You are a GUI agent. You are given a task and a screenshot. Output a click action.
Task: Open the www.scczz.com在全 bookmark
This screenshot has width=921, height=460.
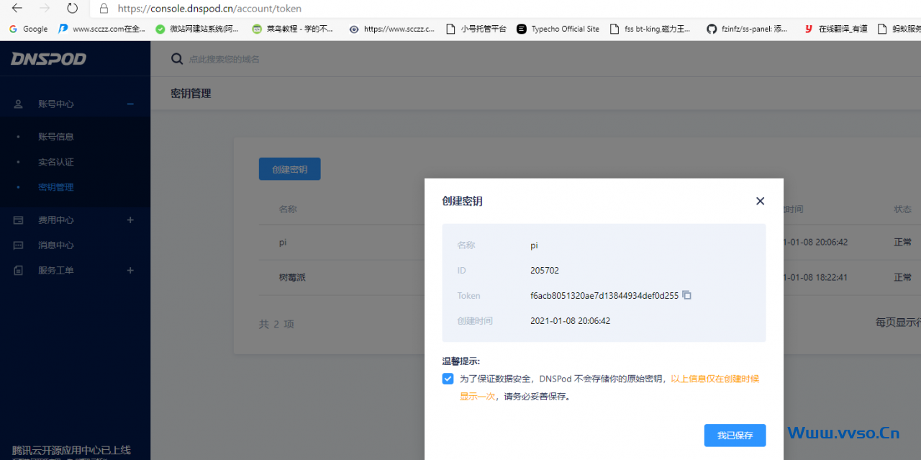102,29
